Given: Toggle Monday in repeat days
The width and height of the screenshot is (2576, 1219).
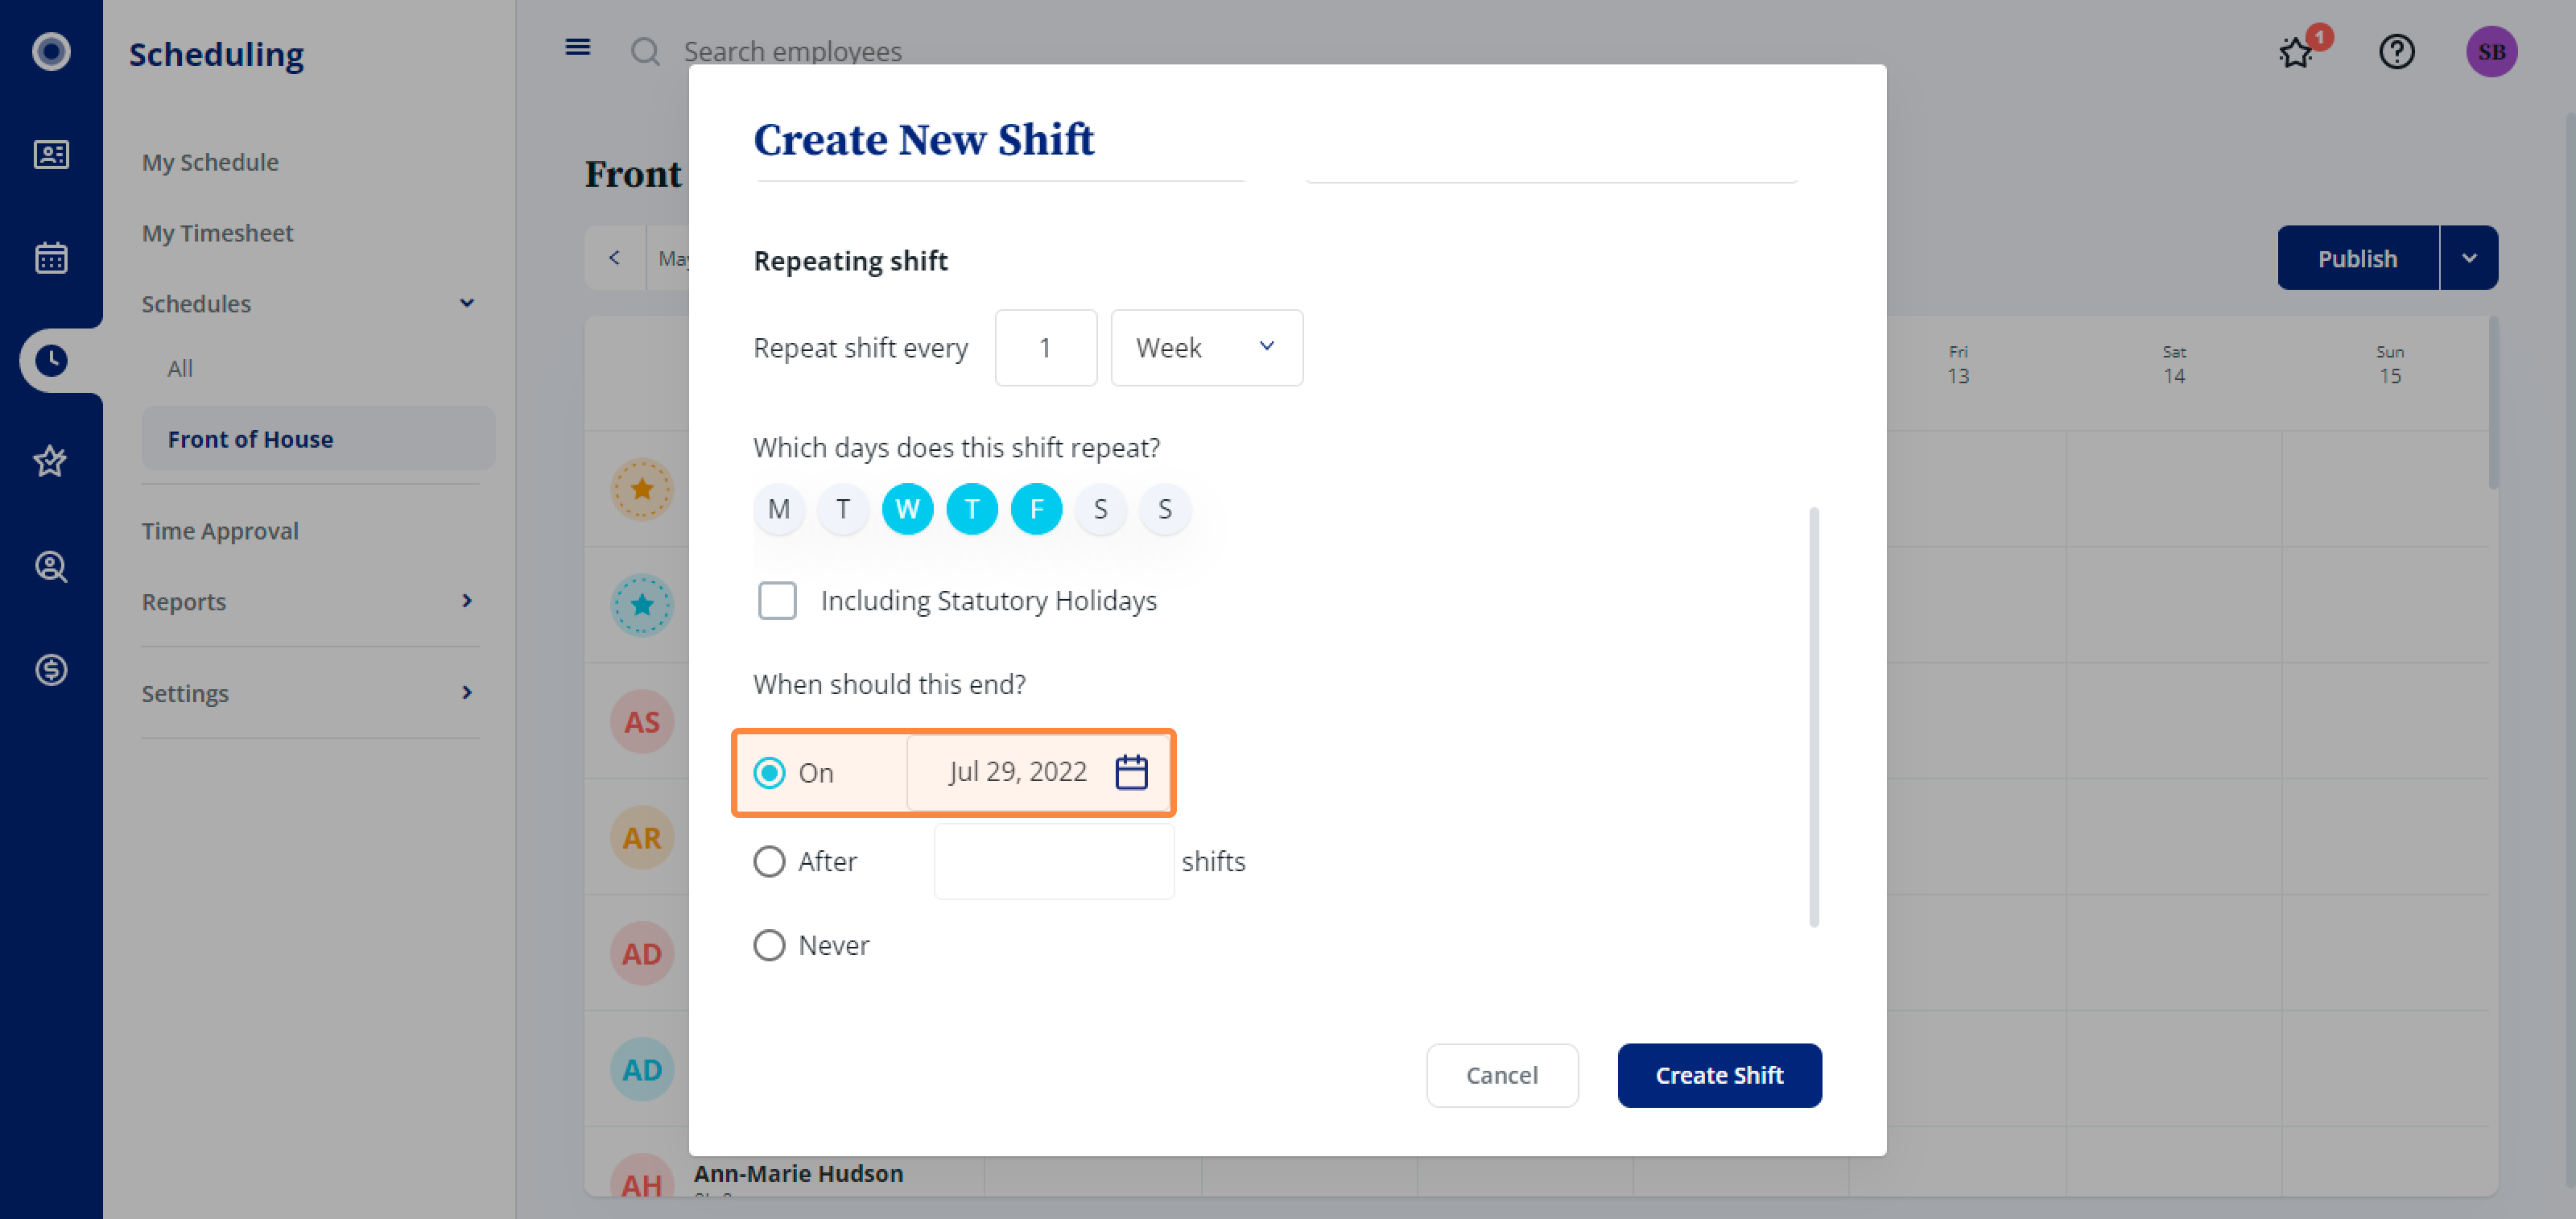Looking at the screenshot, I should [778, 509].
